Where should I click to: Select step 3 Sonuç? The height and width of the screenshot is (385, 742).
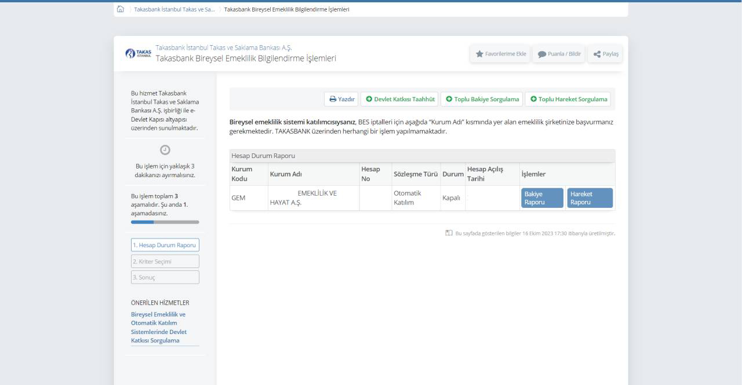pos(165,277)
